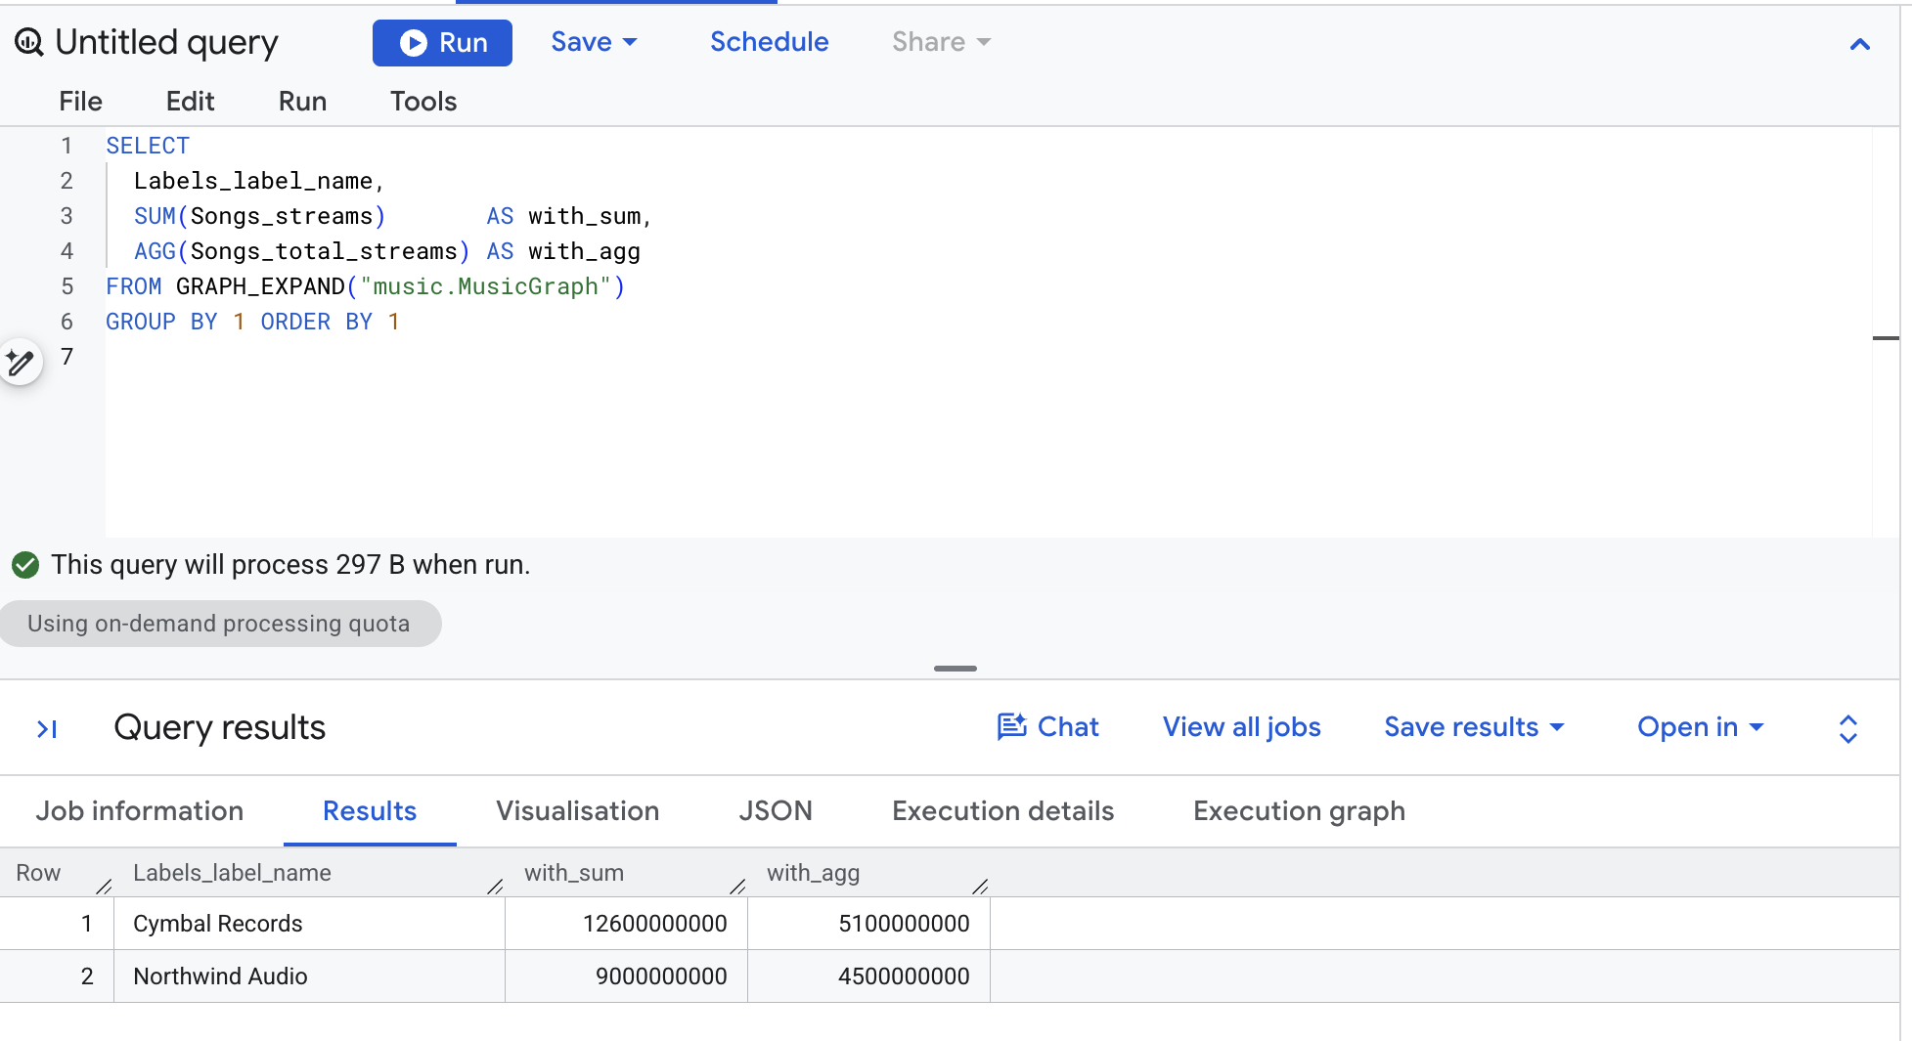Open the Save dropdown
This screenshot has width=1912, height=1041.
tap(594, 42)
